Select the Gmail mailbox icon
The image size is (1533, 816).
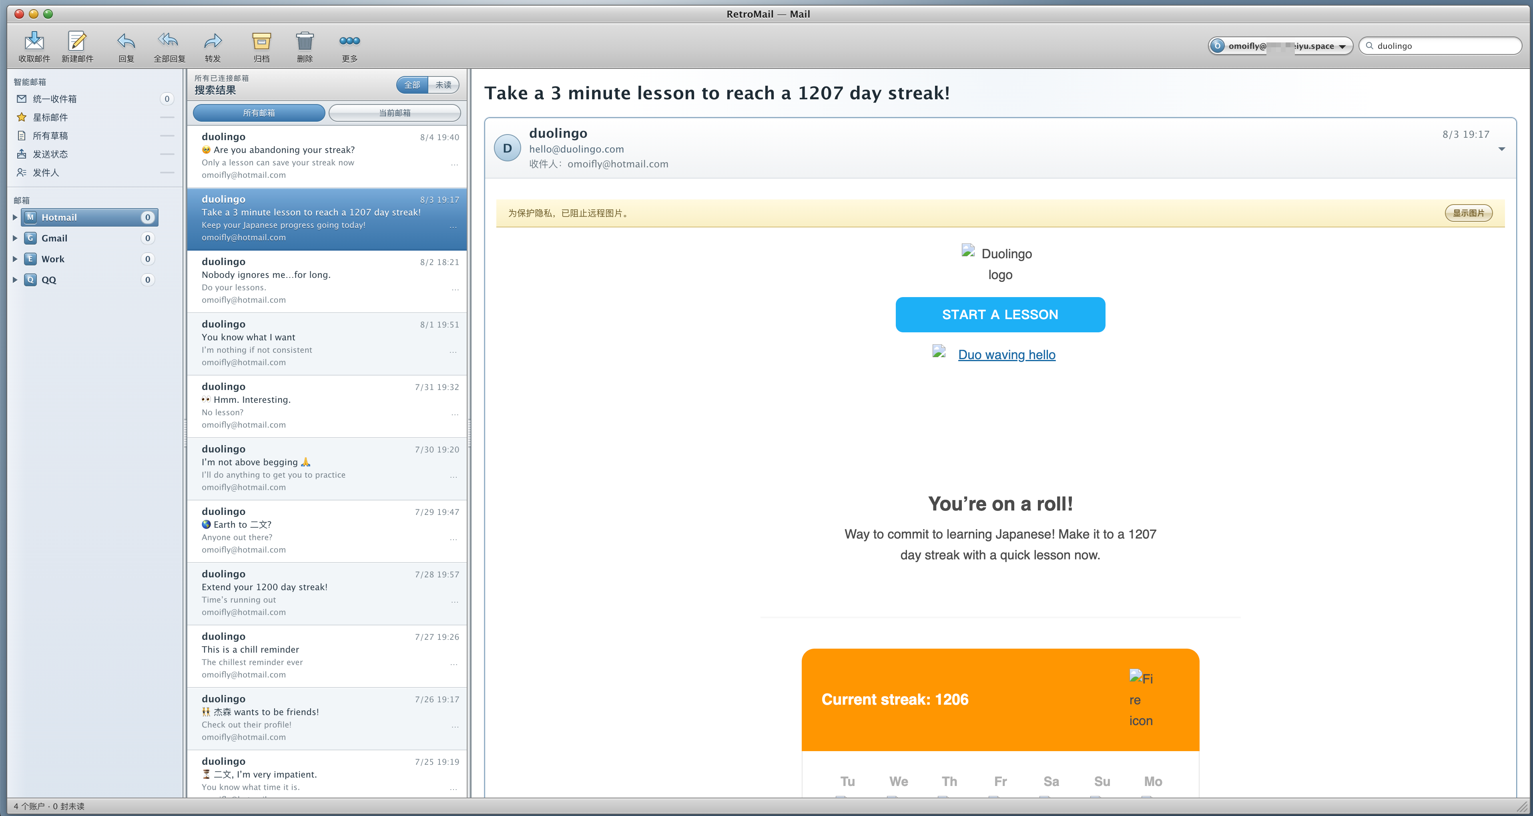pos(30,238)
